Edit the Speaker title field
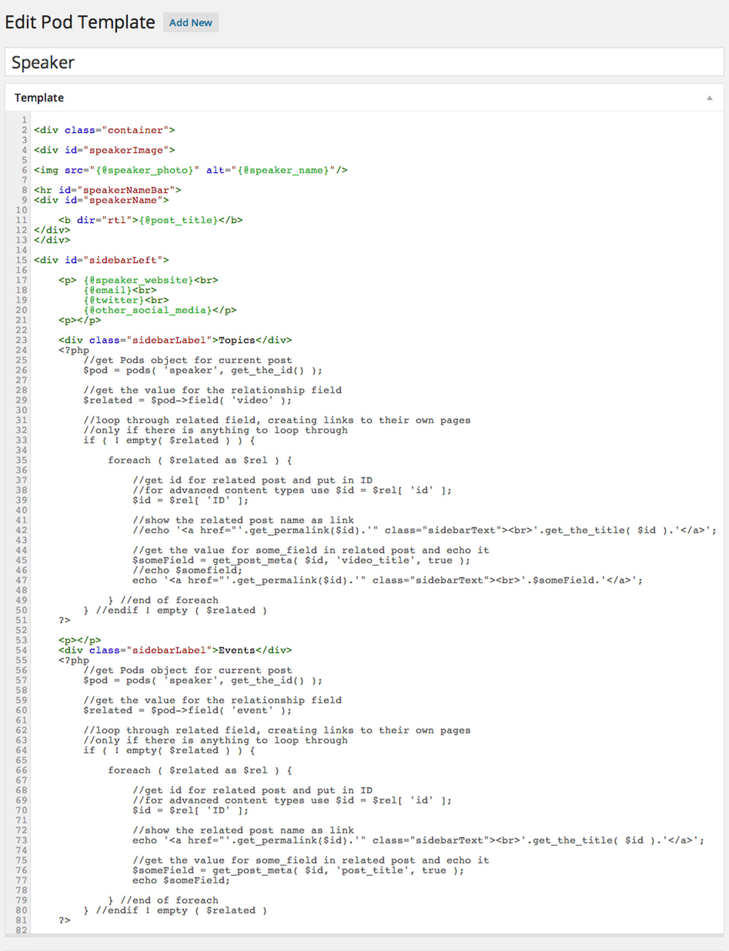 click(364, 62)
